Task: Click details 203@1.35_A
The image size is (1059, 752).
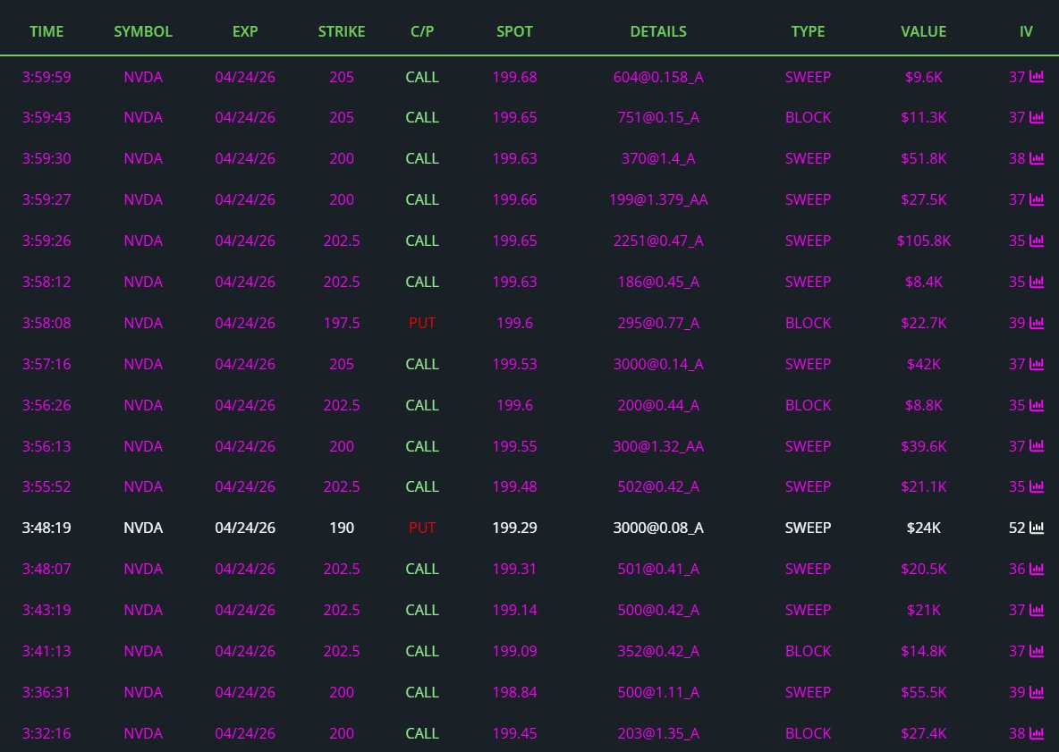Action: coord(658,734)
